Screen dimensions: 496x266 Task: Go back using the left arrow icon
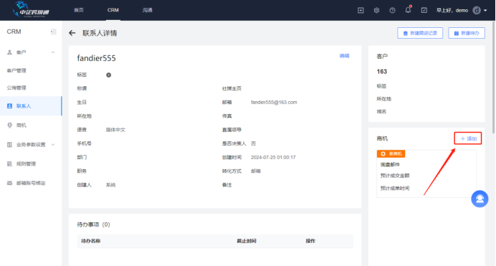pyautogui.click(x=72, y=33)
